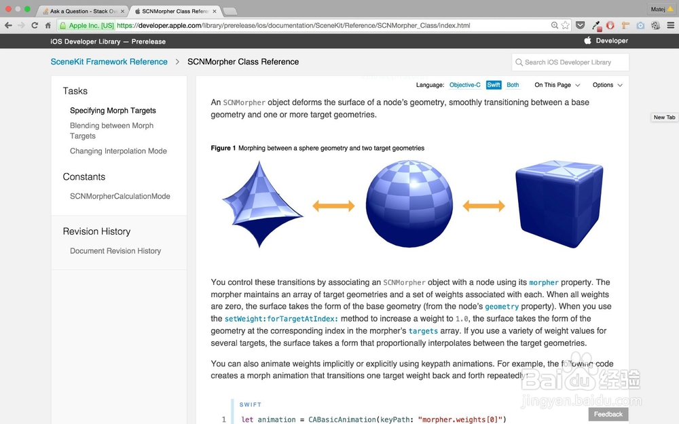This screenshot has height=424, width=679.
Task: Click the blue sphere geometry image
Action: (x=409, y=204)
